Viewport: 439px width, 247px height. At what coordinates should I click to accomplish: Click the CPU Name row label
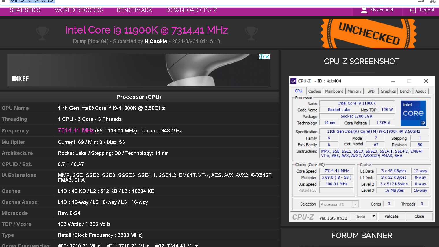pos(15,108)
